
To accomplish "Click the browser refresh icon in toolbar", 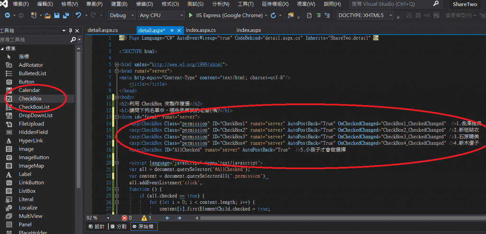I will tap(273, 16).
